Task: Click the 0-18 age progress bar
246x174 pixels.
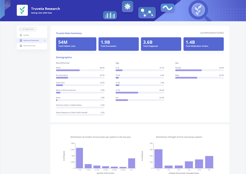Action: pyautogui.click(x=140, y=70)
